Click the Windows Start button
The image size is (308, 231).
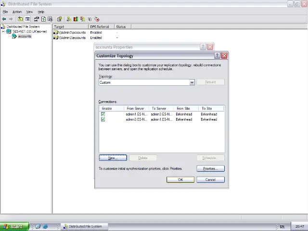[13, 226]
